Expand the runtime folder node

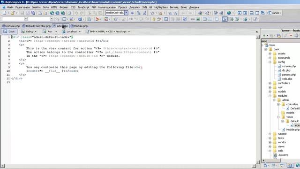click(x=270, y=134)
